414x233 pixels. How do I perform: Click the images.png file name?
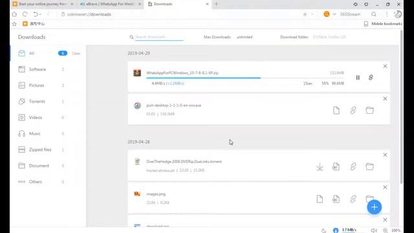click(x=156, y=194)
